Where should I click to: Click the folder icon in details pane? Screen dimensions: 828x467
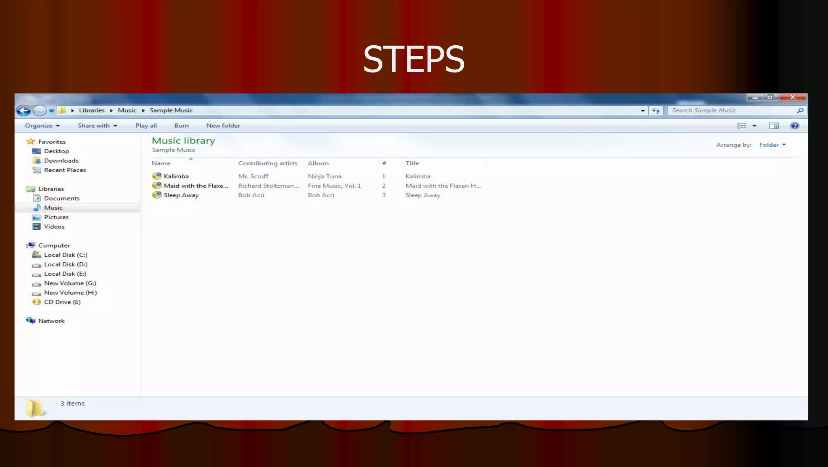click(36, 408)
